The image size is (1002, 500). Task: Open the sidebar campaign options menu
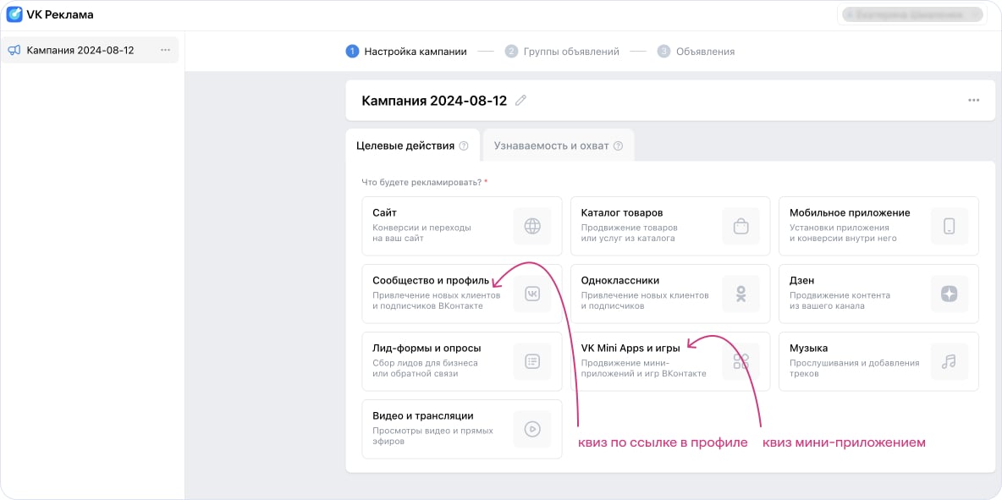click(x=167, y=50)
